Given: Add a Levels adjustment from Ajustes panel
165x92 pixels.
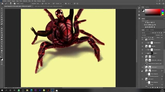Looking at the screenshot, I should [148, 22].
